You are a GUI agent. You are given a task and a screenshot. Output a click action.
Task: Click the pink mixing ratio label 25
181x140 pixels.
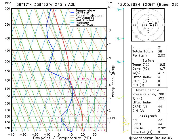click(104, 79)
